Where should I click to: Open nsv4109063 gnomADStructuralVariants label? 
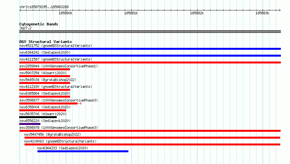tap(60, 141)
